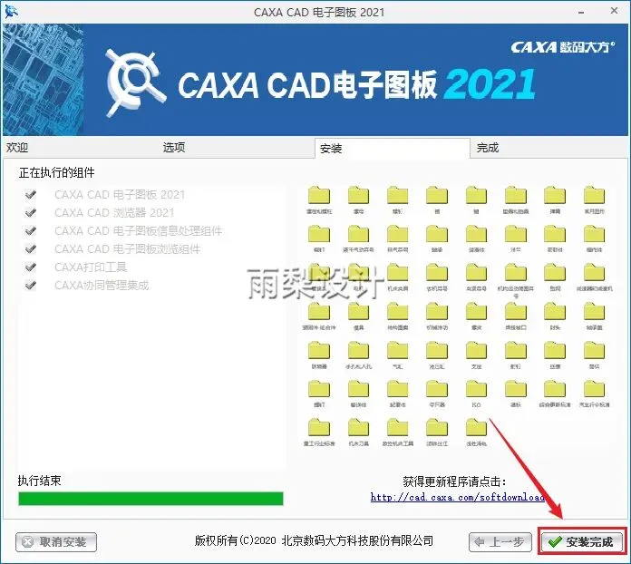Click the CAXA app icon in title bar
Viewport: 631px width, 564px height.
point(11,12)
